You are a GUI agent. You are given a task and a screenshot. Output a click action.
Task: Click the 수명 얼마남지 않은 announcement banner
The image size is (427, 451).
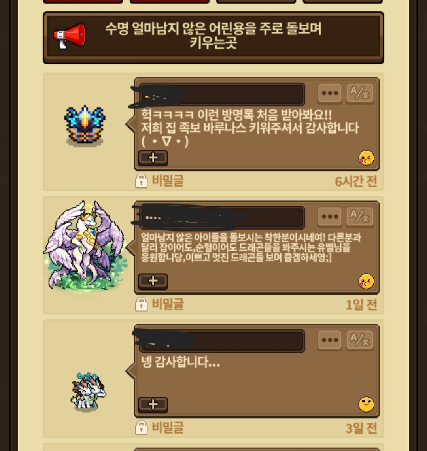[x=213, y=38]
